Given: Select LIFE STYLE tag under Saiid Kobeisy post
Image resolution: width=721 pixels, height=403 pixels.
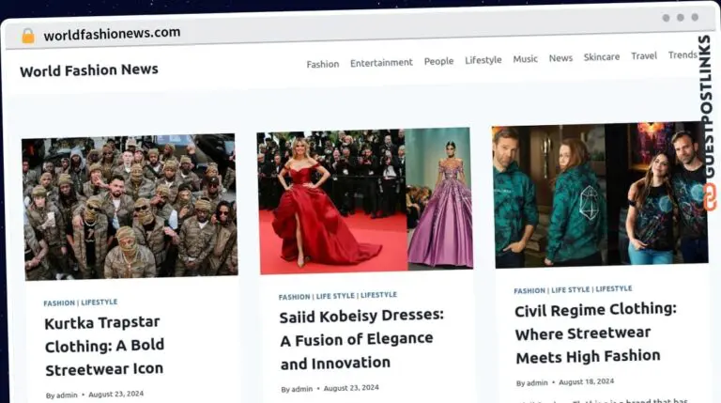Looking at the screenshot, I should coord(335,296).
